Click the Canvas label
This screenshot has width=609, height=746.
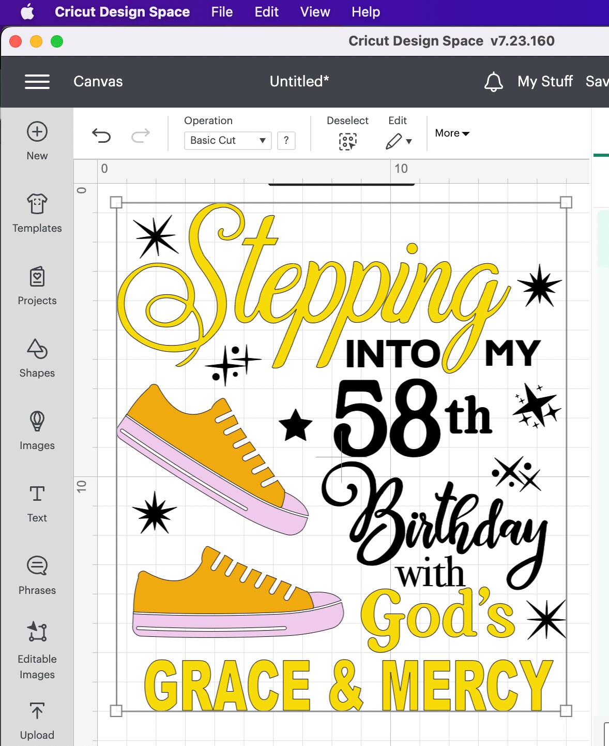pos(98,82)
